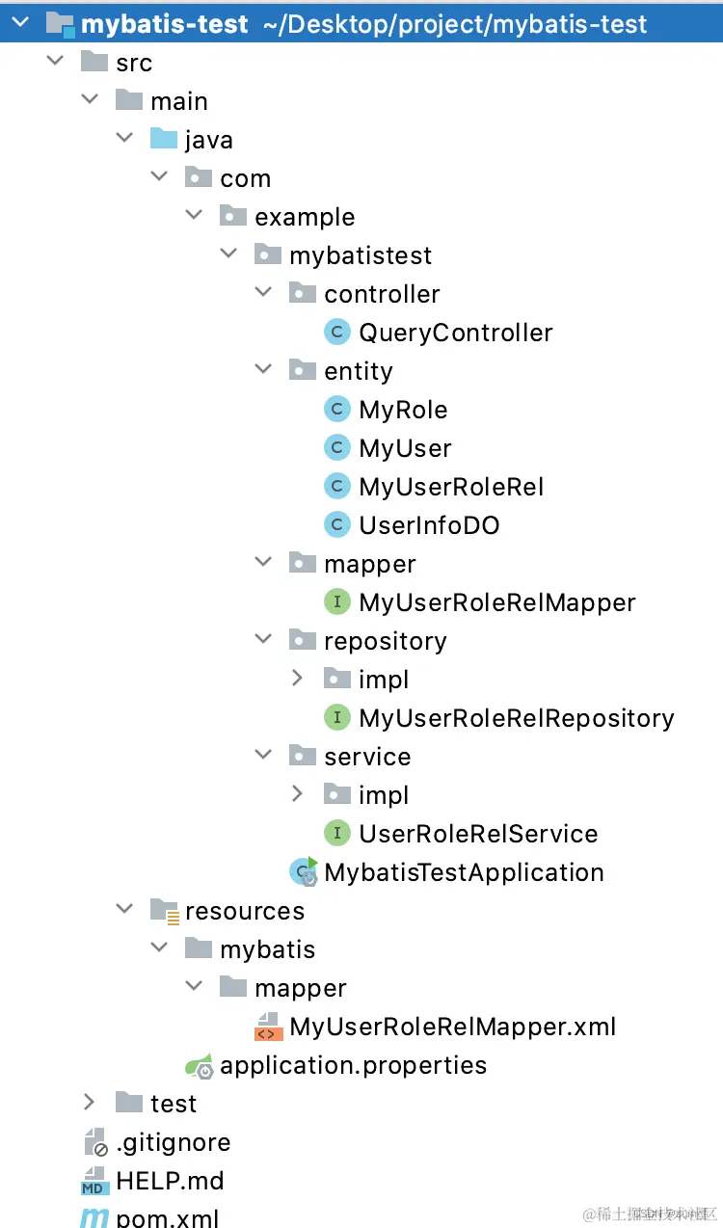
Task: Click the UserRoleRelService interface icon
Action: 336,834
